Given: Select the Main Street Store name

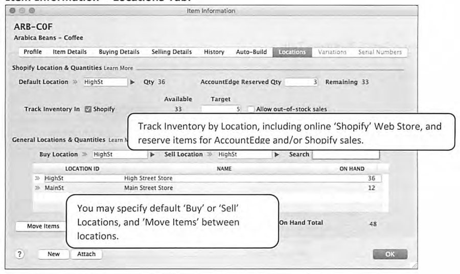Looking at the screenshot, I should pyautogui.click(x=148, y=188).
